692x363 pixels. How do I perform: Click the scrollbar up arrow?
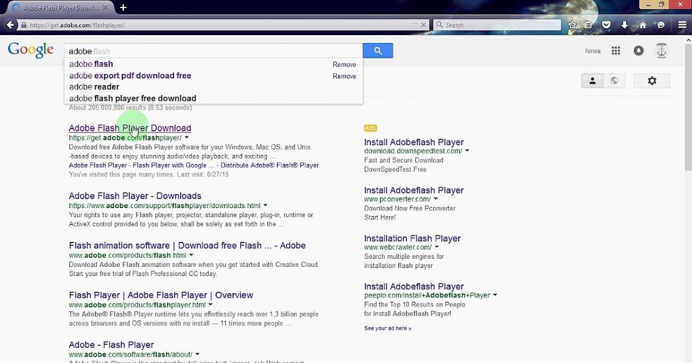[x=688, y=39]
